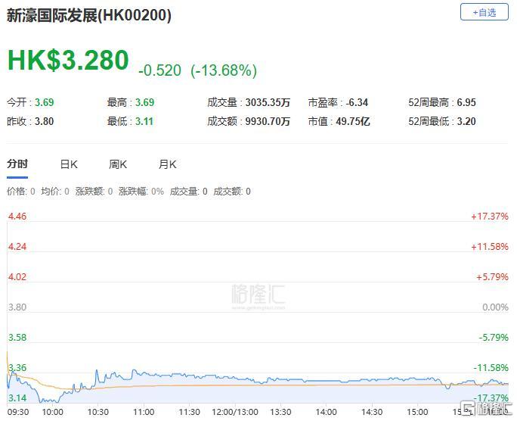This screenshot has width=517, height=421.
Task: Click the 12:00/13:00 time axis label
Action: tap(235, 412)
